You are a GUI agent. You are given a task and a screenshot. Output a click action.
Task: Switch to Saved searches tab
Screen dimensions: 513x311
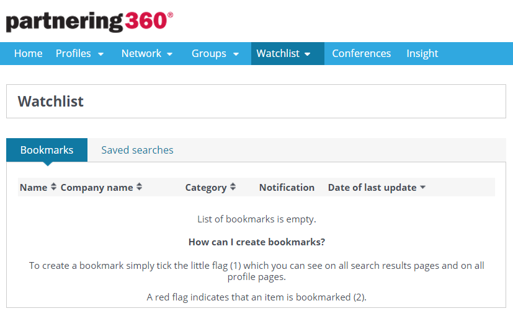coord(137,150)
